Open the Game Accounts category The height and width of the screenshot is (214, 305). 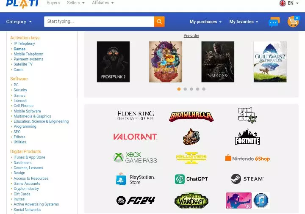27,183
